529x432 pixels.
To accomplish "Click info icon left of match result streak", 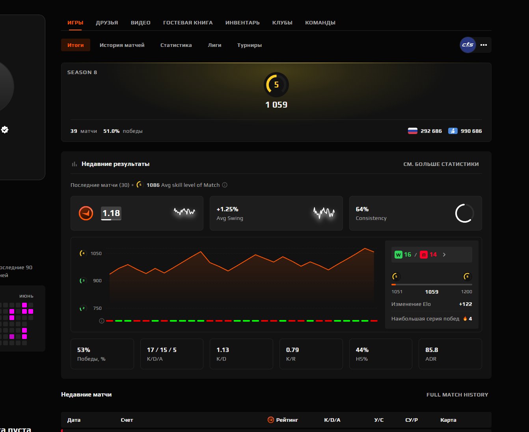I will click(x=101, y=321).
